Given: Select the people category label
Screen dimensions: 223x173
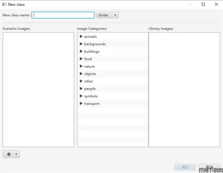Looking at the screenshot, I should [x=90, y=89].
